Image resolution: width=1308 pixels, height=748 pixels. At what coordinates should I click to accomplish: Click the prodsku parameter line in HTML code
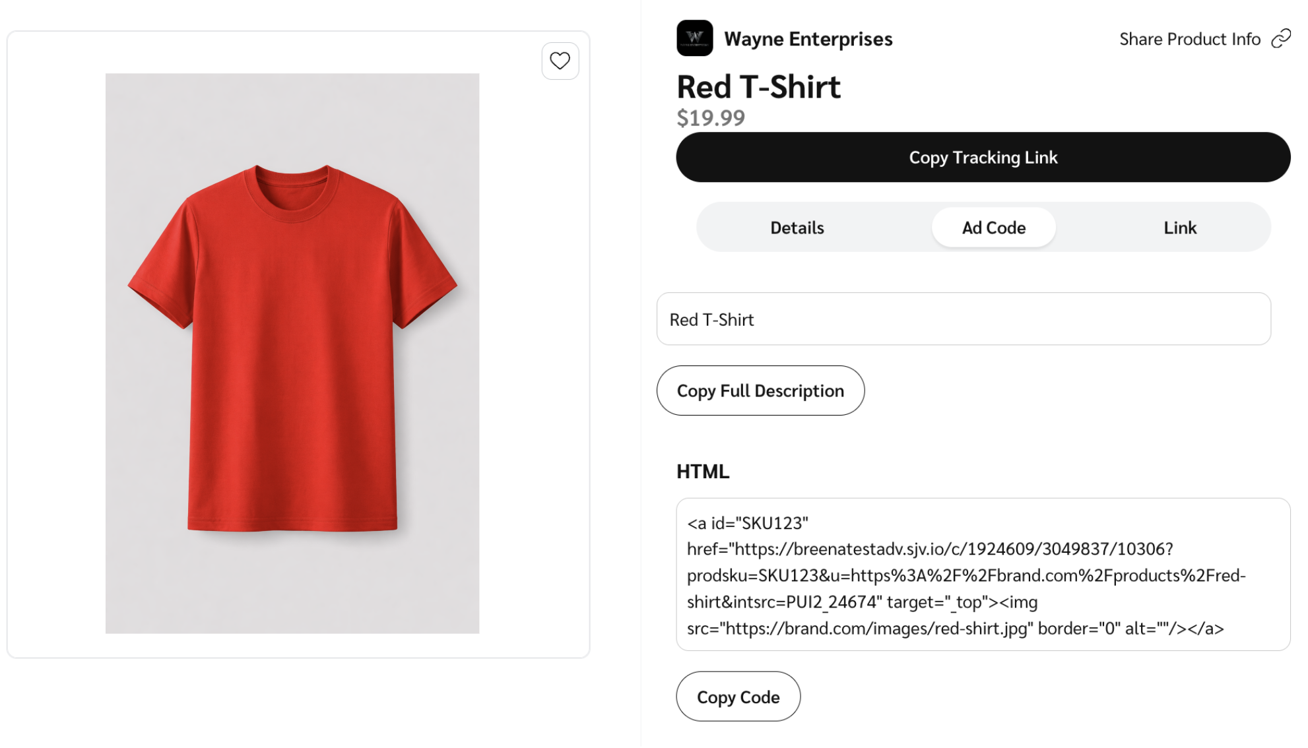(x=965, y=576)
